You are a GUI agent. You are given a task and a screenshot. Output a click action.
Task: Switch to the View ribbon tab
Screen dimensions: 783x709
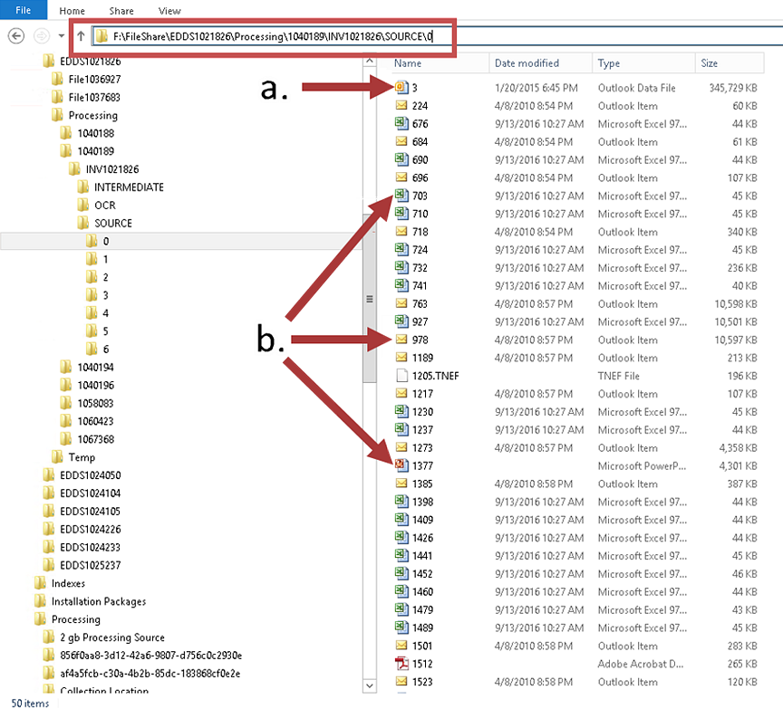[x=169, y=11]
